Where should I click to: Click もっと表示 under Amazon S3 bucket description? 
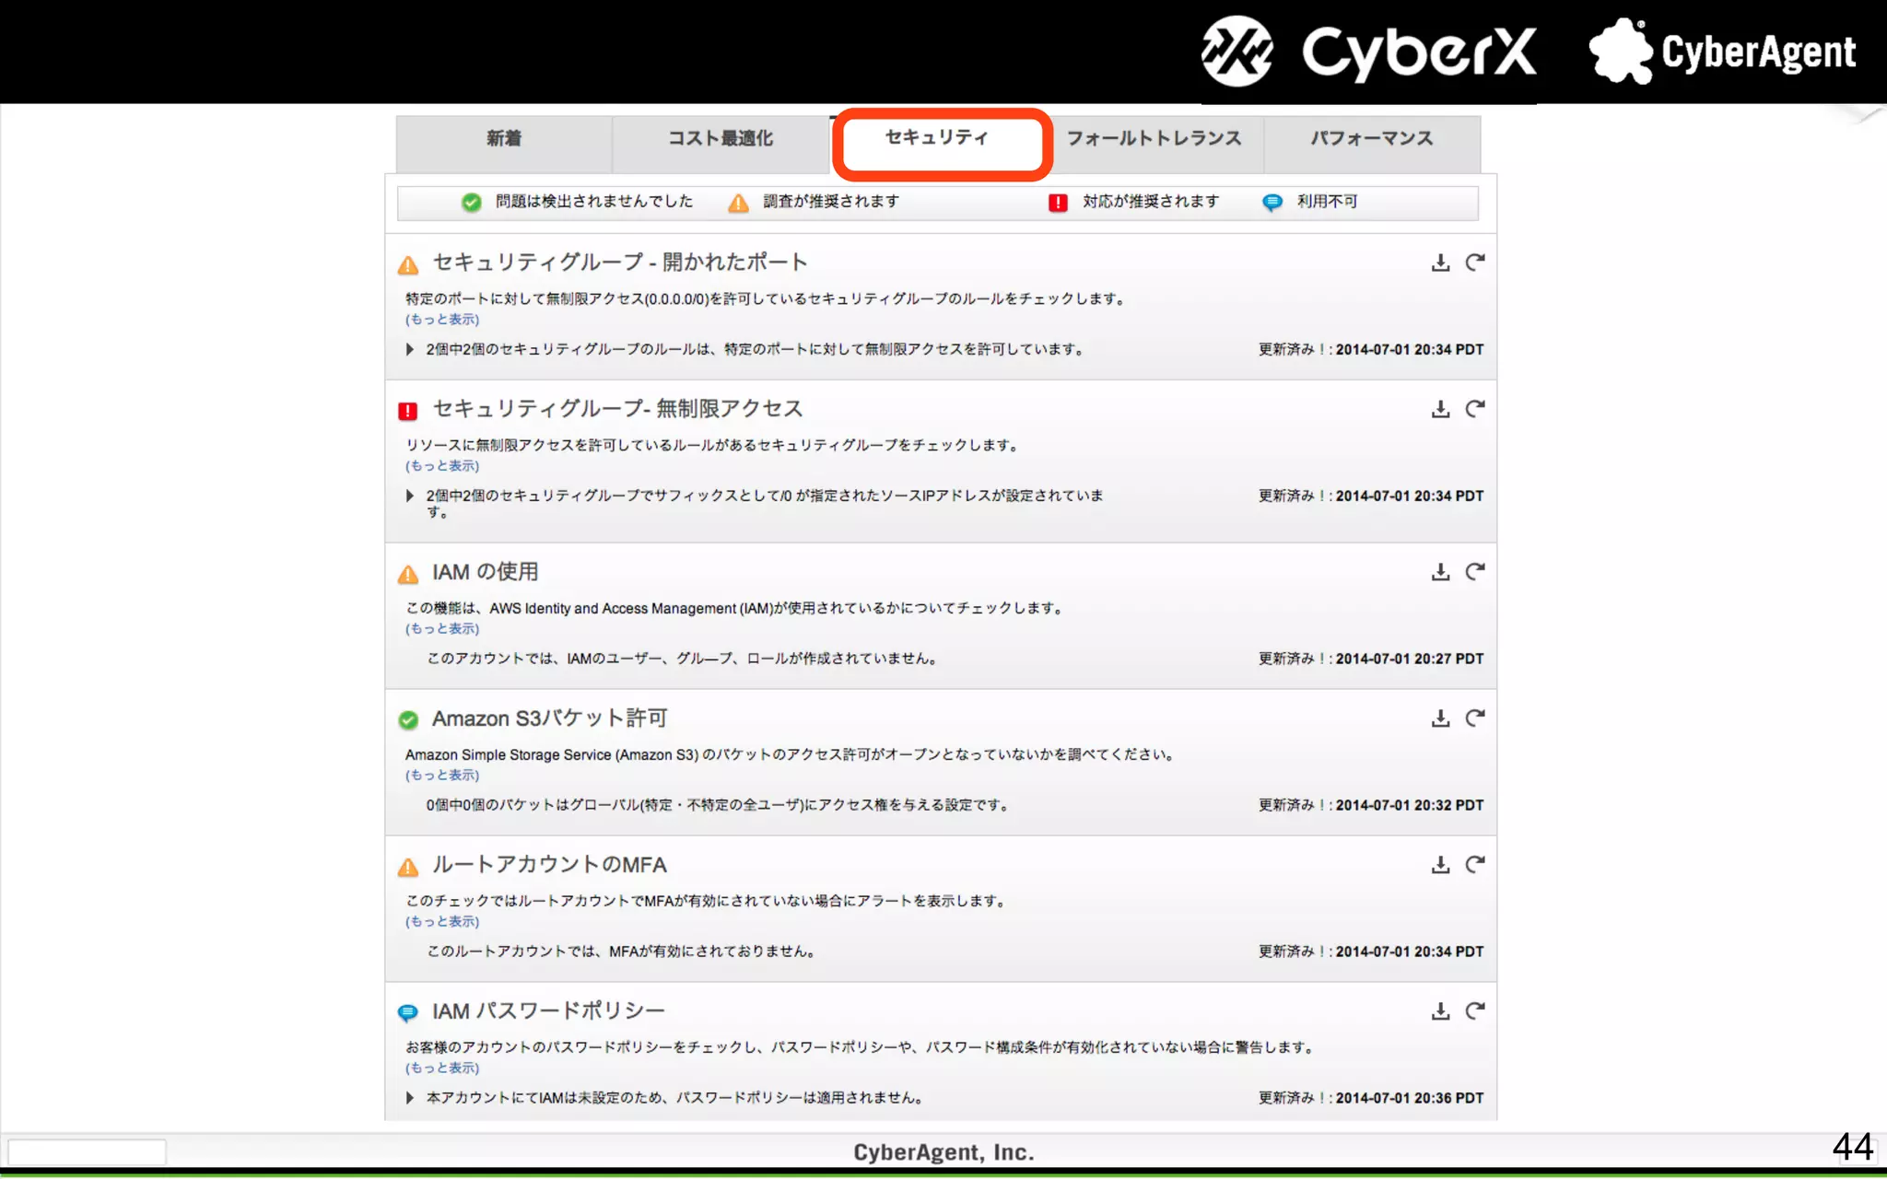coord(442,776)
